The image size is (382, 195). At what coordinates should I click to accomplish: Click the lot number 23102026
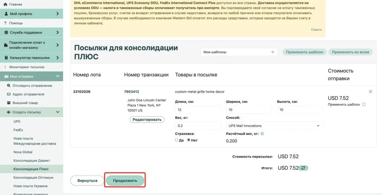pos(82,92)
